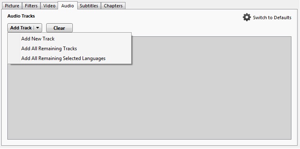Go to the Video tab
This screenshot has height=149, width=300.
(49, 6)
